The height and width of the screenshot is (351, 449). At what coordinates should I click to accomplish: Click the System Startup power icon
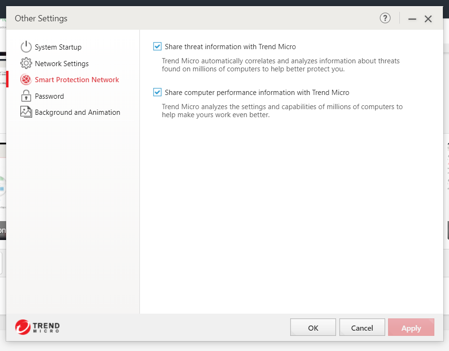[26, 47]
